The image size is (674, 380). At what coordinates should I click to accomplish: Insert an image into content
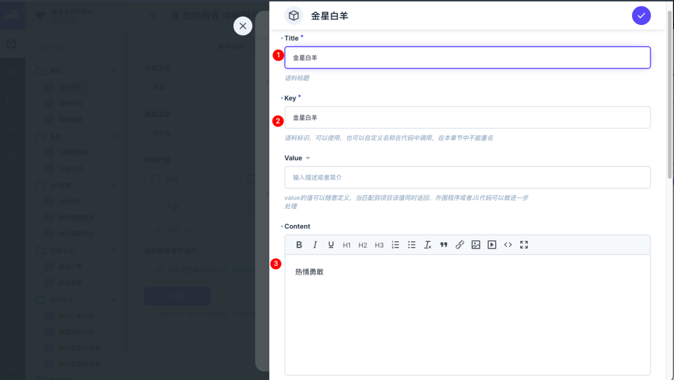pyautogui.click(x=476, y=245)
